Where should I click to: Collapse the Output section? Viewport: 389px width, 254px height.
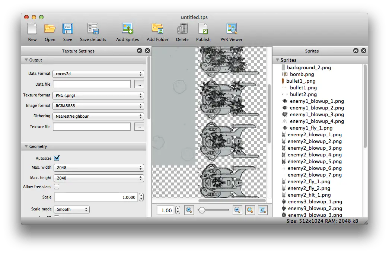(x=26, y=60)
